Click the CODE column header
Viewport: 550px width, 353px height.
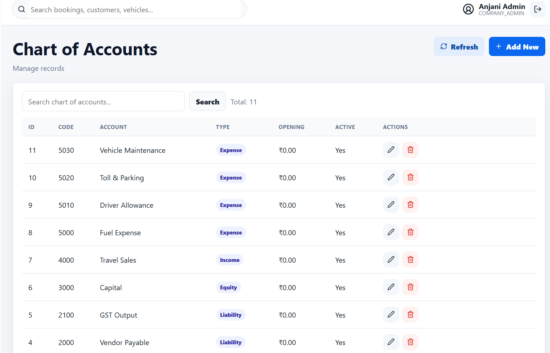(66, 127)
